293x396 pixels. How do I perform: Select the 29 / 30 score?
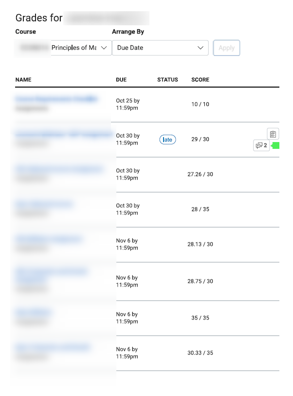[201, 139]
